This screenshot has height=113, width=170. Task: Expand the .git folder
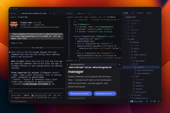[x=126, y=27]
